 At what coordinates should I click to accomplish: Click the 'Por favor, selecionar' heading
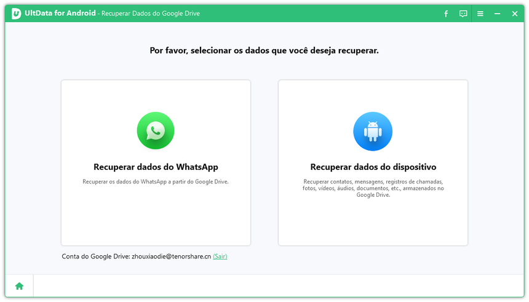point(264,50)
